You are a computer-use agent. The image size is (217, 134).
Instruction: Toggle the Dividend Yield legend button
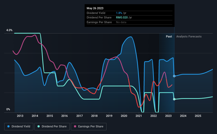(x=19, y=126)
